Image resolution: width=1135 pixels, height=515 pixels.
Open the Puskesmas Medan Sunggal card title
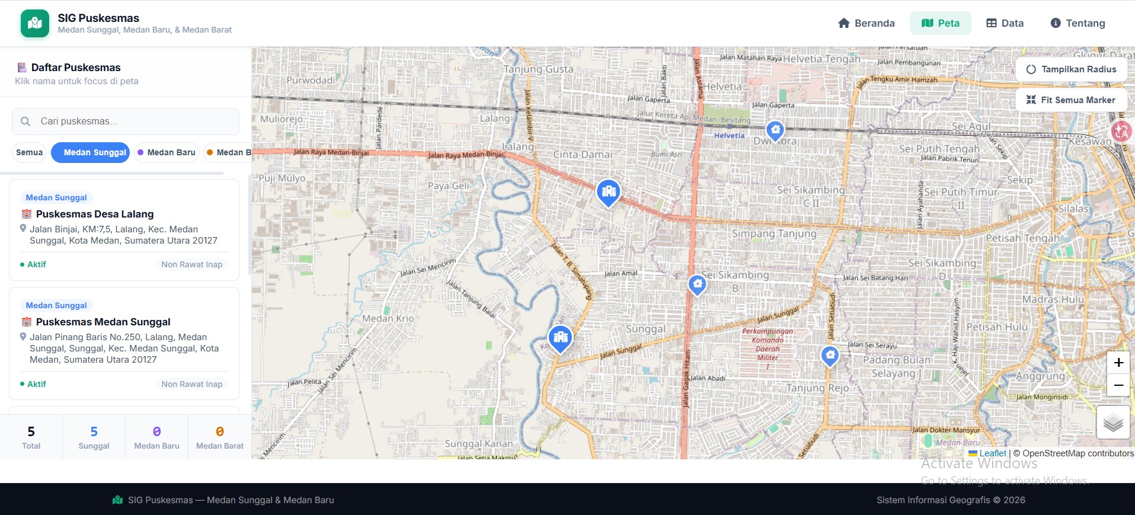pyautogui.click(x=103, y=322)
